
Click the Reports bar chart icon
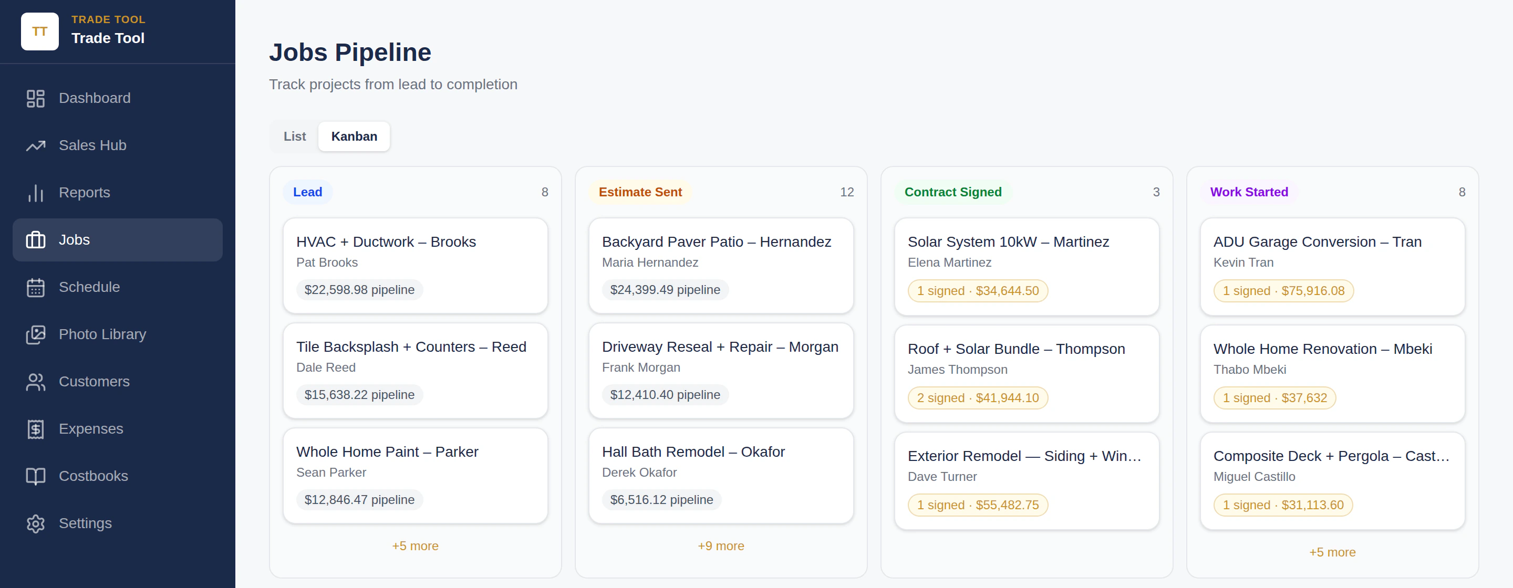[x=35, y=193]
